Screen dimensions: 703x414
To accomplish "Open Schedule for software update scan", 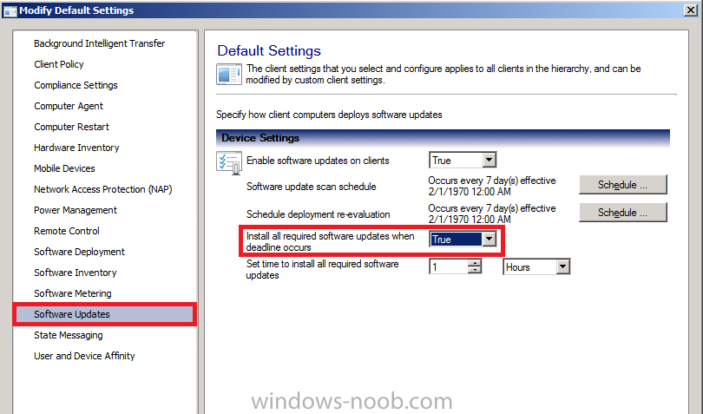I will click(623, 185).
